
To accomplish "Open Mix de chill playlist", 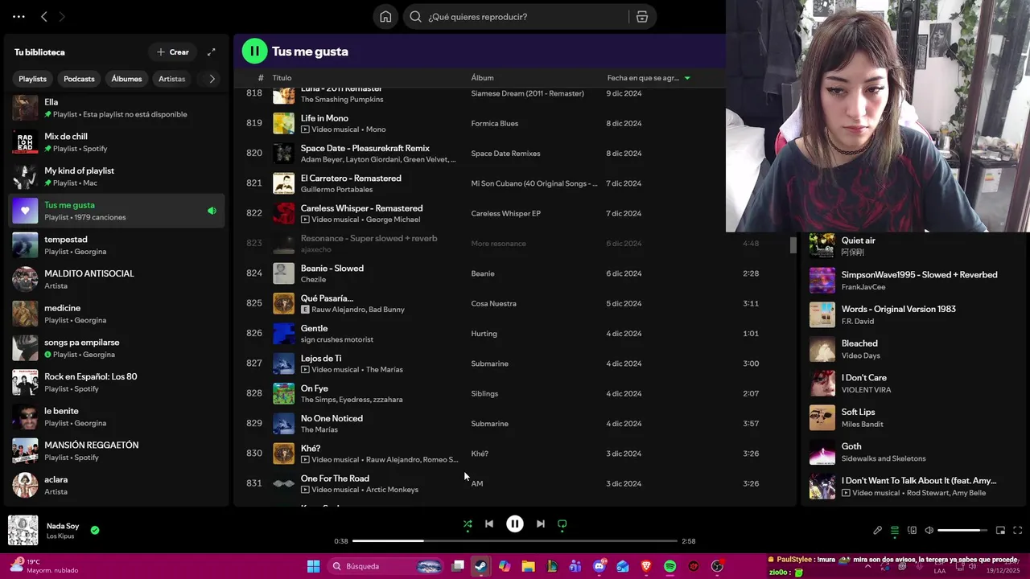I will (117, 142).
